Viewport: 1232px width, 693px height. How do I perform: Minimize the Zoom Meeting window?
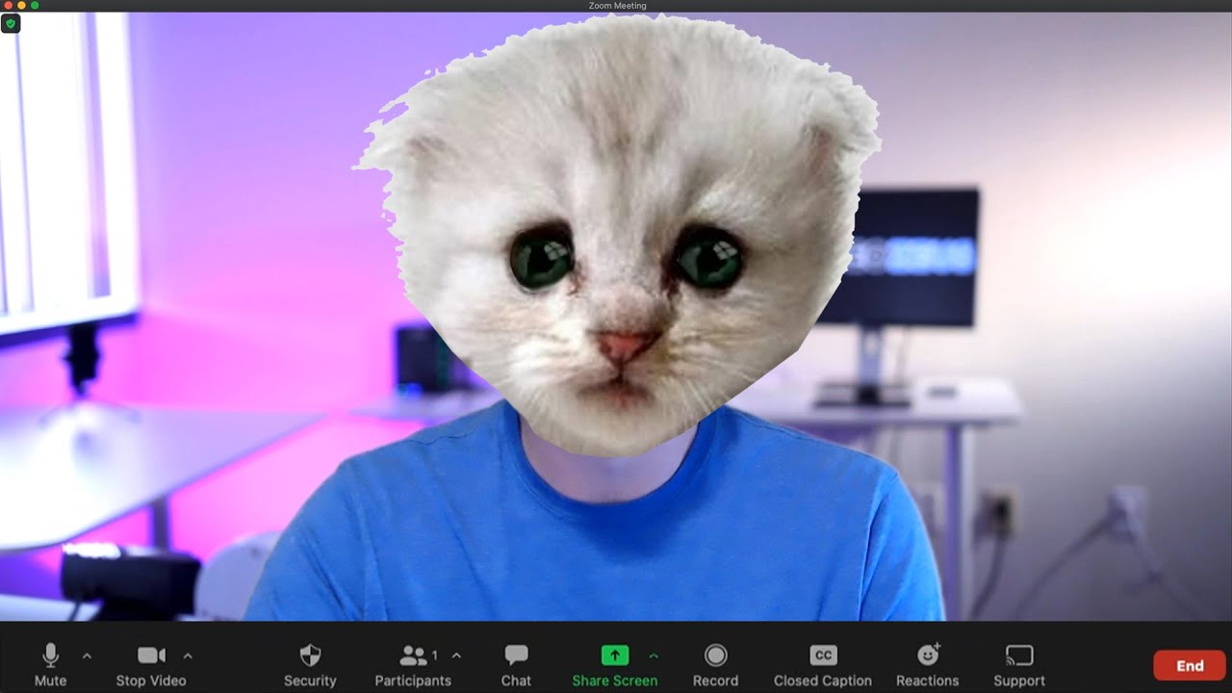pyautogui.click(x=22, y=6)
